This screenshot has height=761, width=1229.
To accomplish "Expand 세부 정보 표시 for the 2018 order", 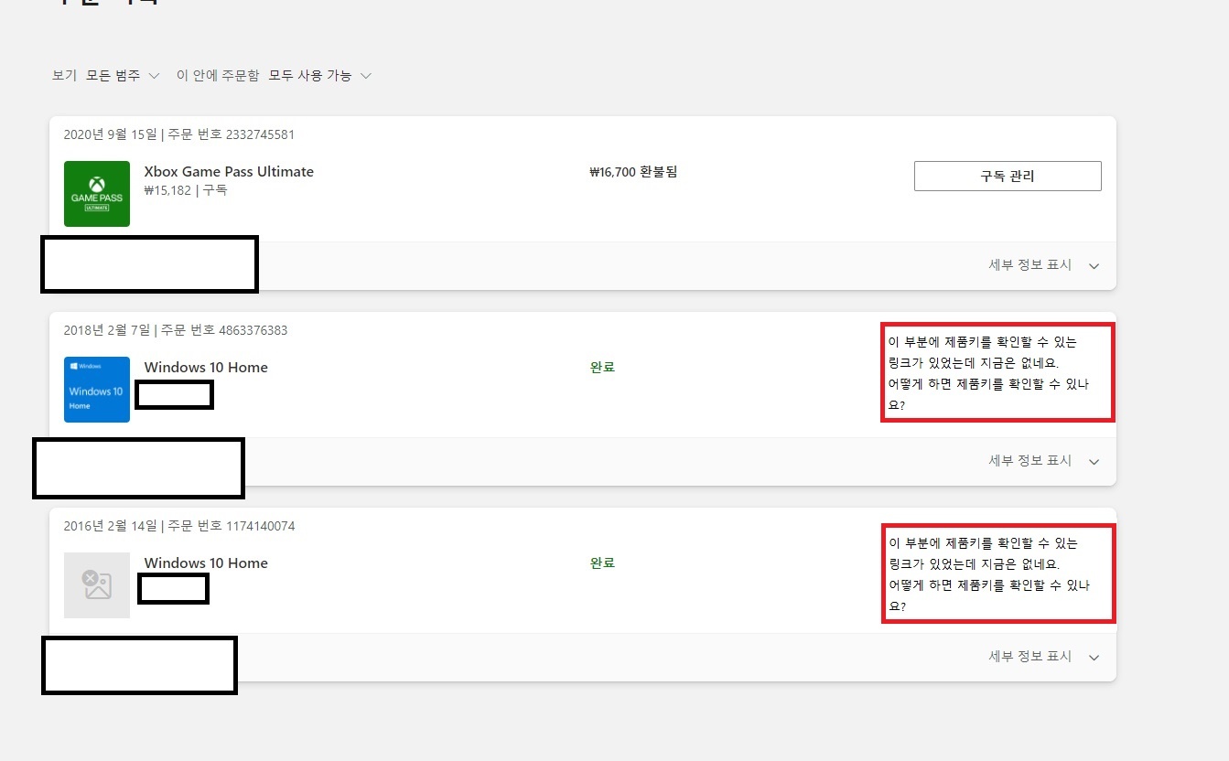I will coord(1044,461).
